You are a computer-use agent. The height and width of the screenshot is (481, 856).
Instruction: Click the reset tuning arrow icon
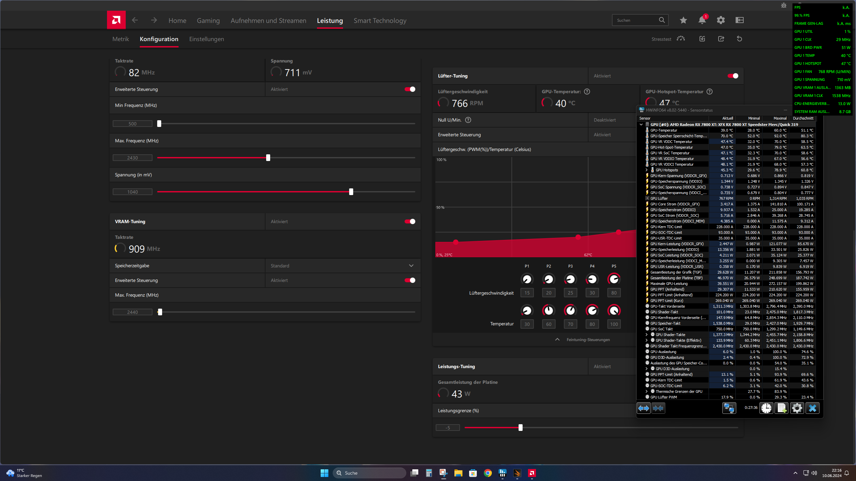point(739,39)
